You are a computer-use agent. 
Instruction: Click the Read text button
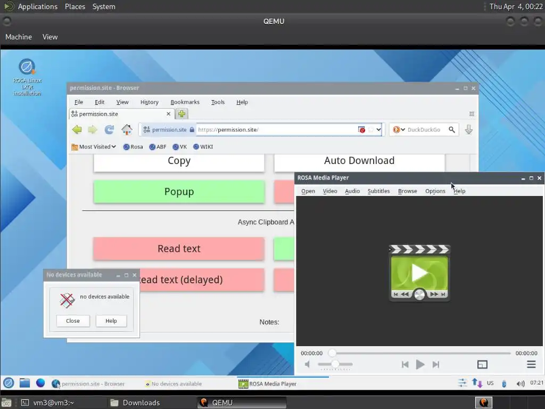(179, 249)
